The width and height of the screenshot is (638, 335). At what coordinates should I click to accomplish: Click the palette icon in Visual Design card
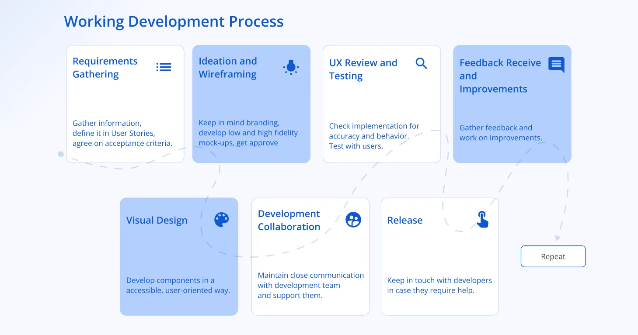222,220
